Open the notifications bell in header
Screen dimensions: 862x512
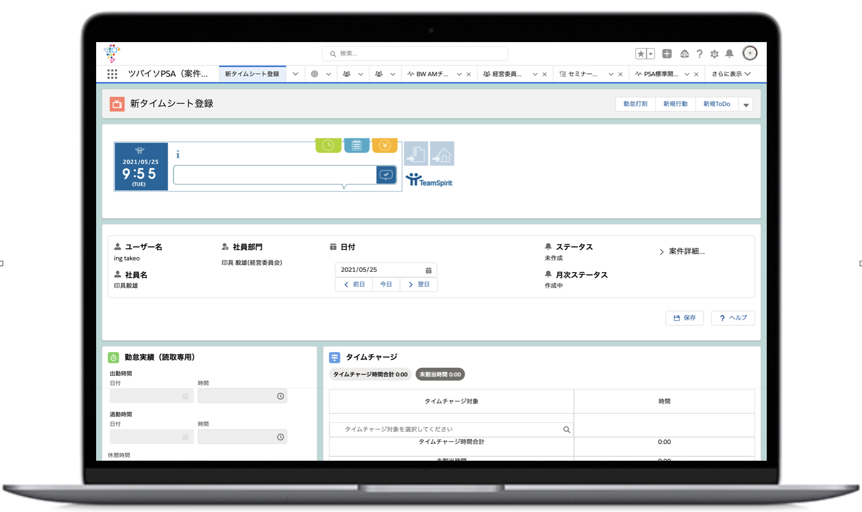click(729, 53)
